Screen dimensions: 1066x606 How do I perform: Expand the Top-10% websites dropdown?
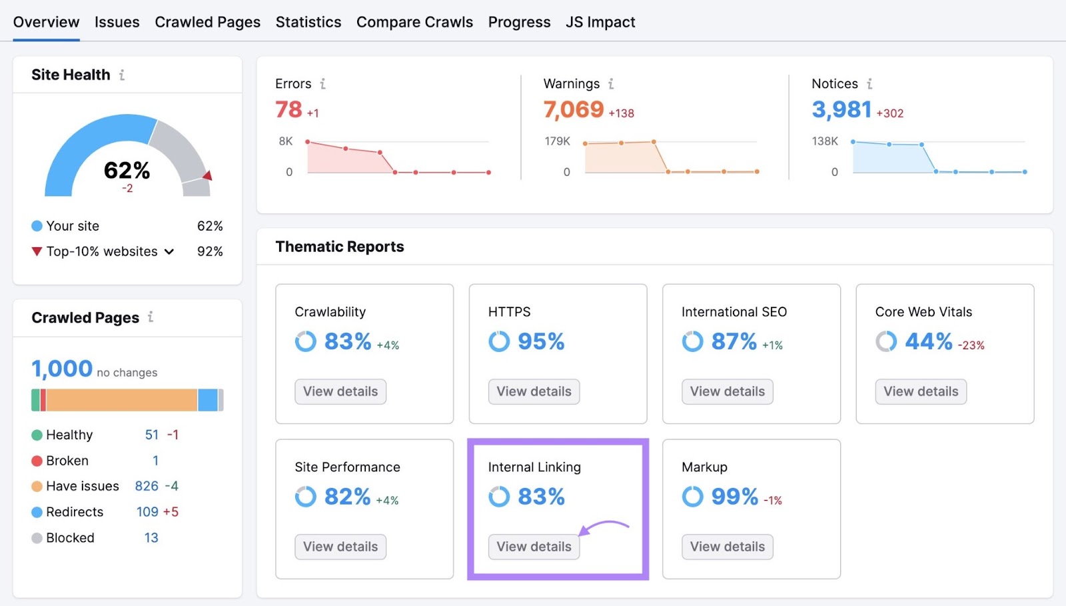click(169, 252)
